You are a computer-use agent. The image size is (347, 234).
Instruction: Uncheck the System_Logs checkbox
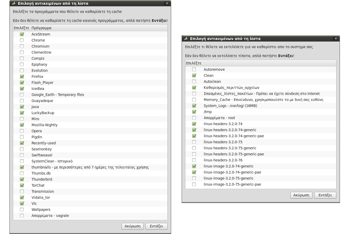(x=194, y=106)
